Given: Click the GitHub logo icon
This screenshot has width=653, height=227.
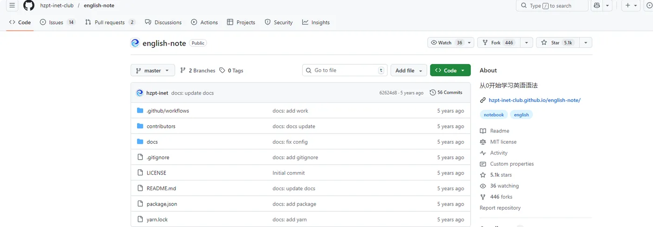Looking at the screenshot, I should tap(29, 6).
